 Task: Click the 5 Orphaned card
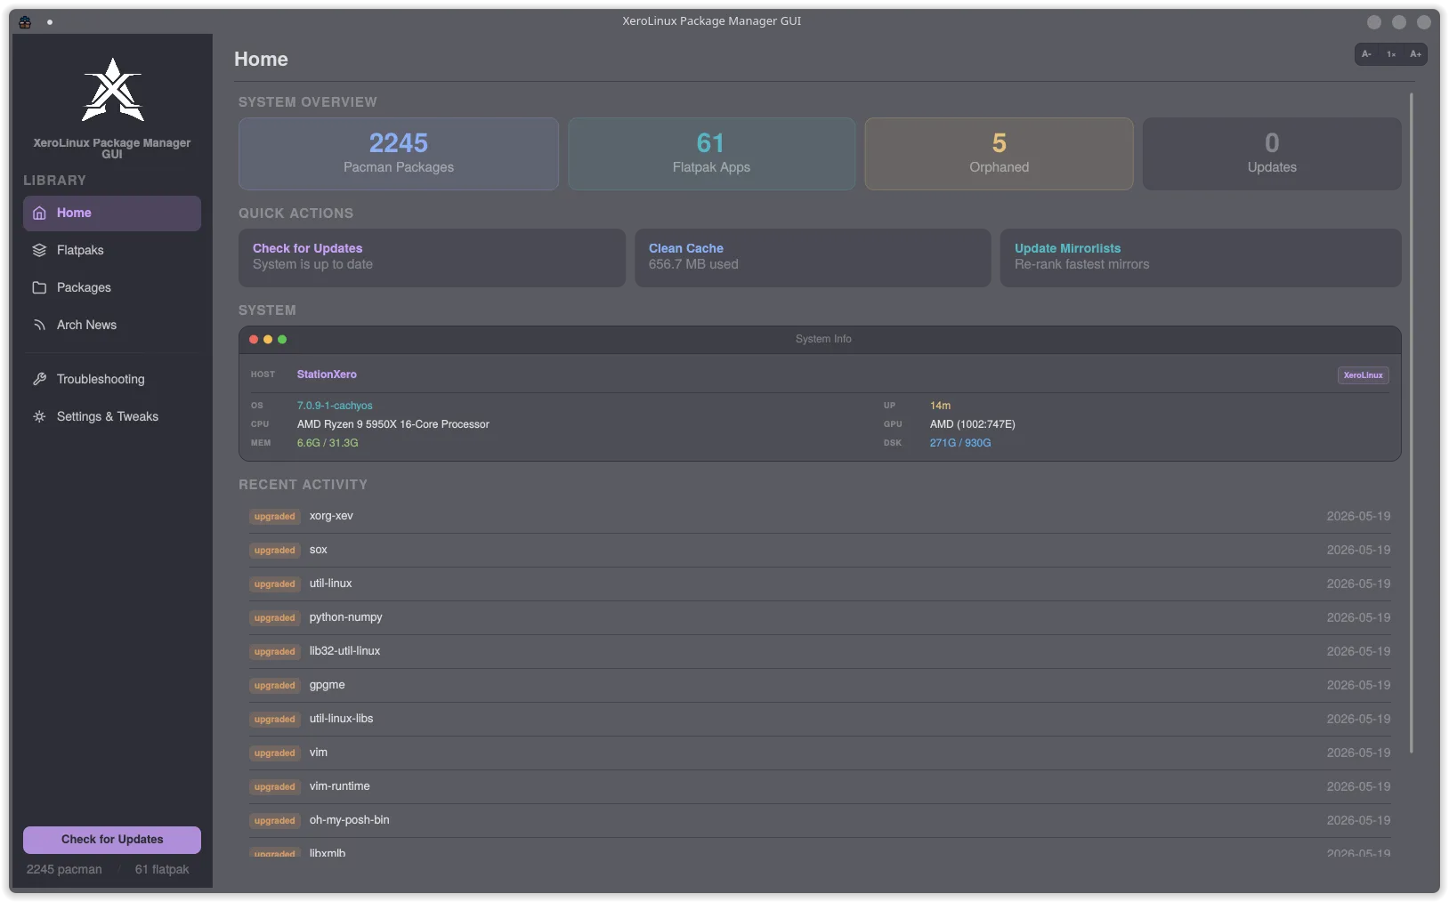coord(1000,154)
